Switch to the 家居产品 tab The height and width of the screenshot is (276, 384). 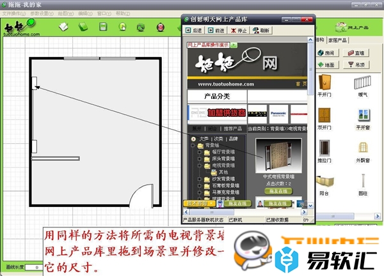click(x=337, y=40)
